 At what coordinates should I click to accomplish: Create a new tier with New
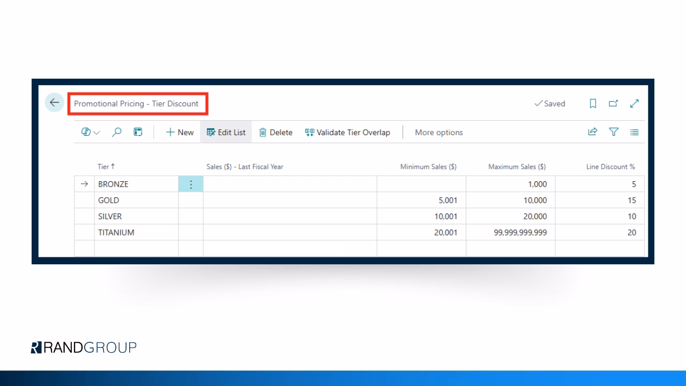click(180, 132)
